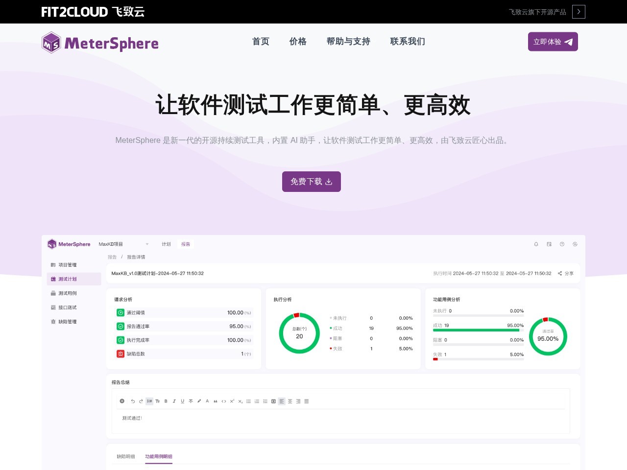Click the task list icon

[x=265, y=401]
